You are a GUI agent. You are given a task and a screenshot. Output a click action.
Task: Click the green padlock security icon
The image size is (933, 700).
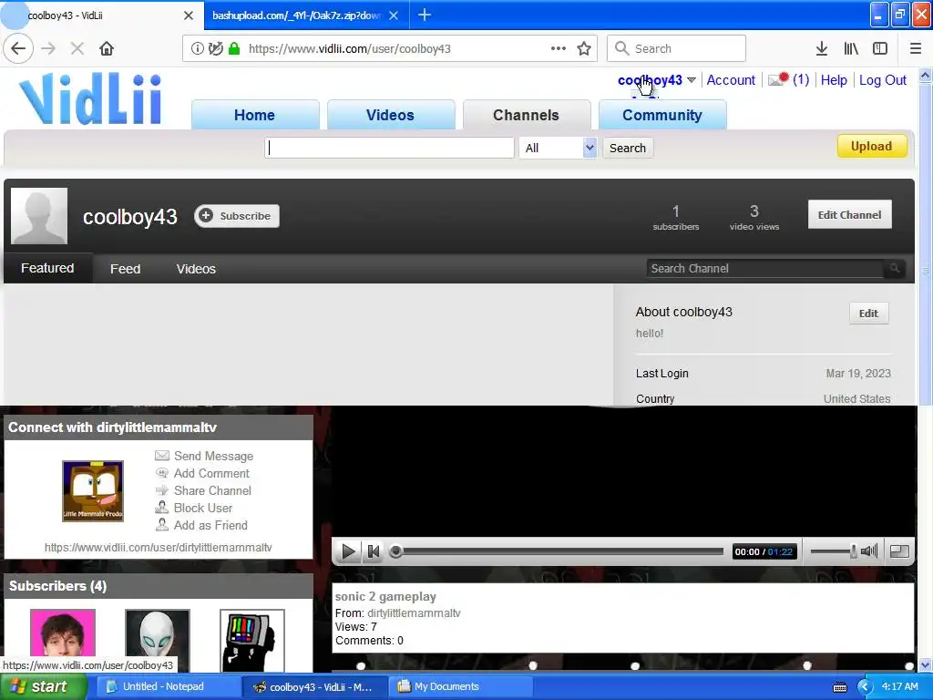[x=234, y=48]
